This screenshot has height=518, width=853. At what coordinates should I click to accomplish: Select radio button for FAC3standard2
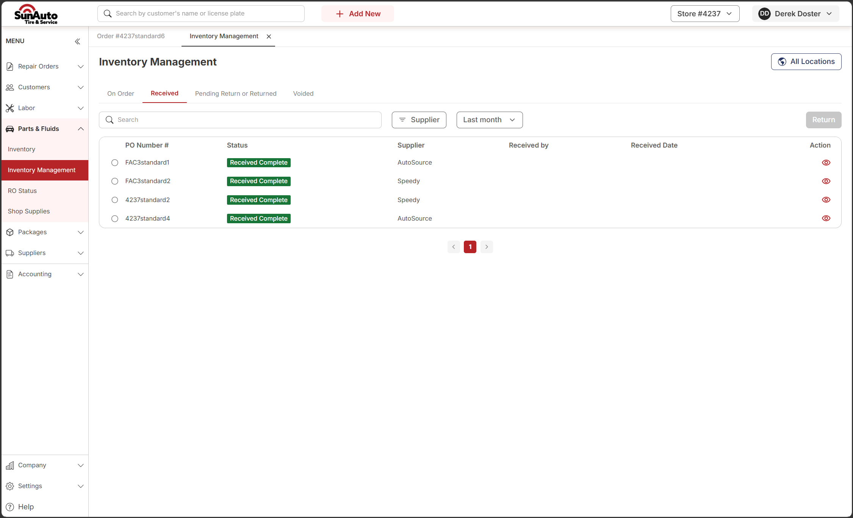click(115, 181)
